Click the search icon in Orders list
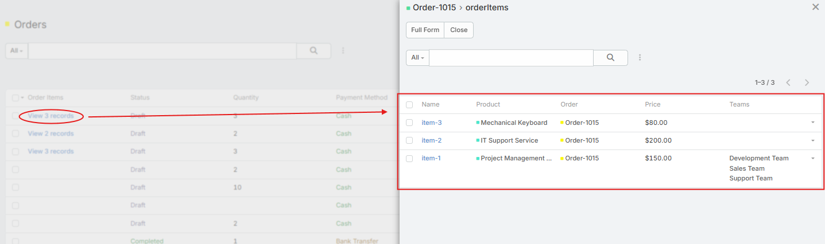The height and width of the screenshot is (244, 825). [313, 50]
